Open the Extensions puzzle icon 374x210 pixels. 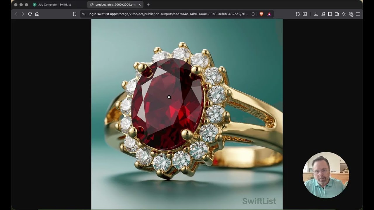pyautogui.click(x=298, y=14)
